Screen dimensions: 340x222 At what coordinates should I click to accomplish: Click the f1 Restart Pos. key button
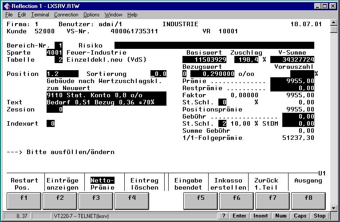click(24, 201)
